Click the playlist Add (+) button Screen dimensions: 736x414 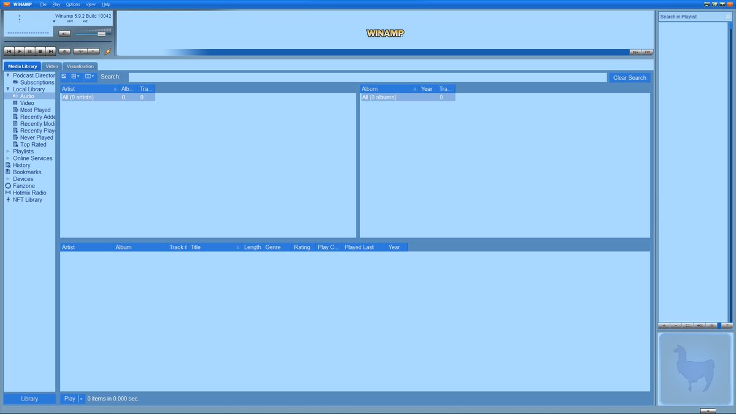(x=664, y=326)
